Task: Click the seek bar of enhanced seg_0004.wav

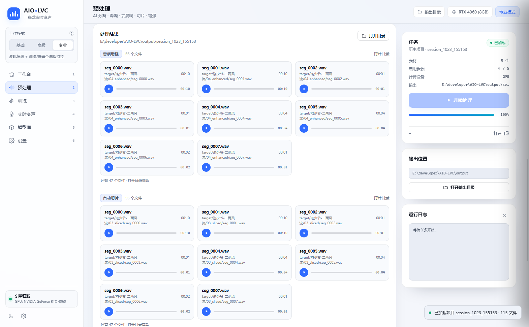Action: click(x=244, y=128)
